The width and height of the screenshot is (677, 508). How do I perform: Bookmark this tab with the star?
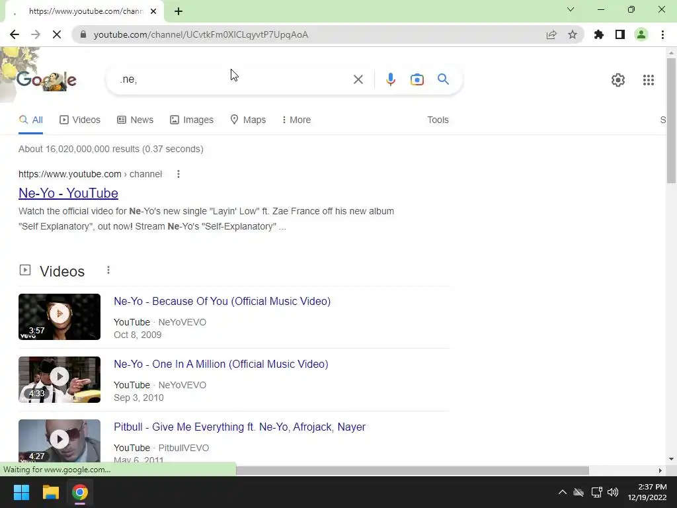click(x=573, y=34)
